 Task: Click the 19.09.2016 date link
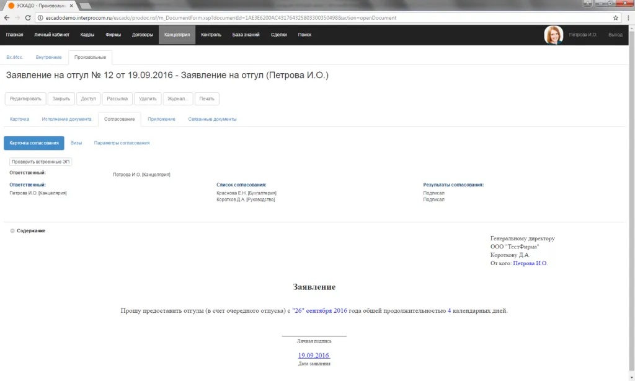[314, 356]
